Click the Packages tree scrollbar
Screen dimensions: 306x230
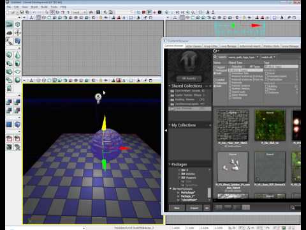209,193
